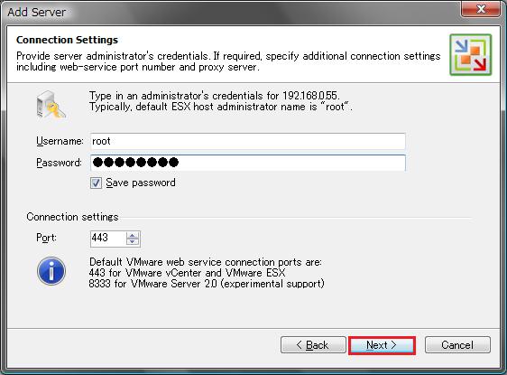
Task: Click the text '8333 for VMware Server 2.0'
Action: 152,284
